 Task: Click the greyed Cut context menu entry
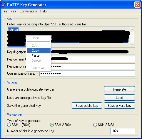[39, 45]
